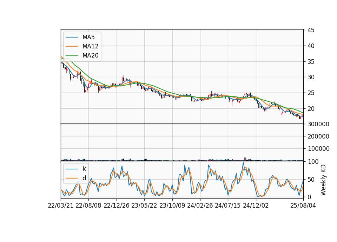Click the 24/07/15 date tick label
This screenshot has width=337, height=242.
(228, 206)
